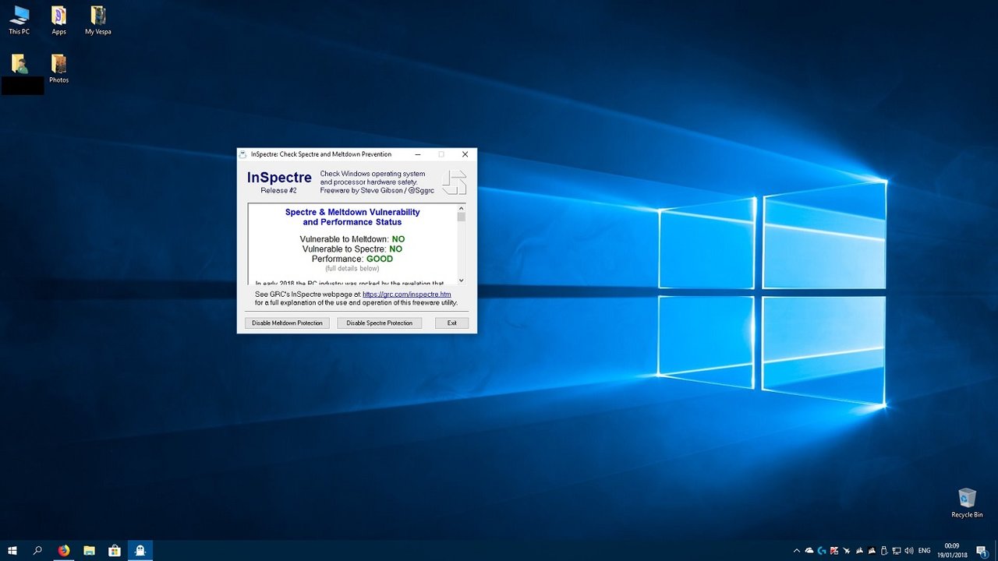The image size is (998, 561).
Task: Click the Logitech G tray icon
Action: (x=822, y=551)
